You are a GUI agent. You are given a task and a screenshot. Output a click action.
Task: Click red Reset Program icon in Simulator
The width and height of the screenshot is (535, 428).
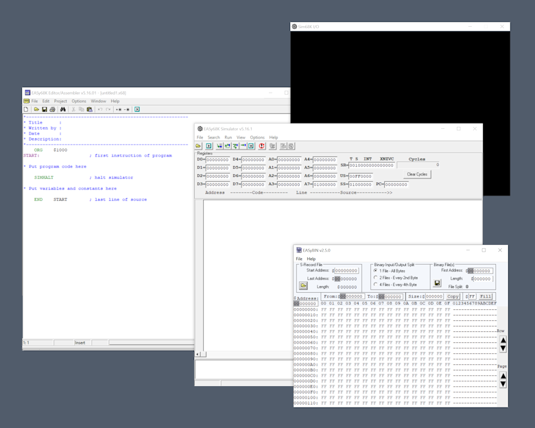(262, 146)
